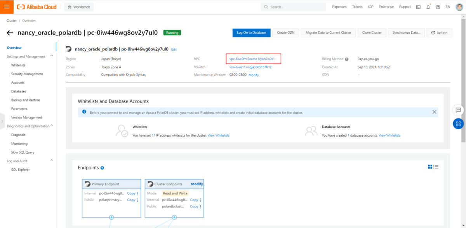Show Billing Method help tooltip icon

coord(347,59)
